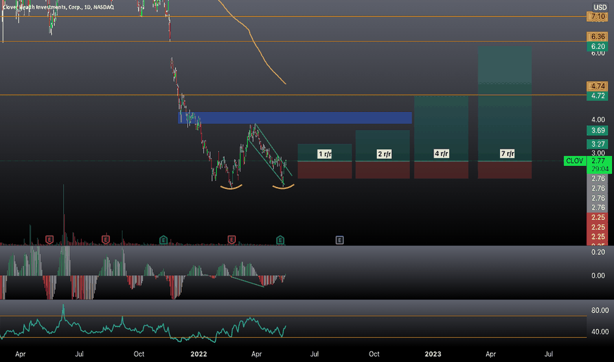Click the 3.69 green target label
Screen dimensions: 614x362
pyautogui.click(x=598, y=130)
